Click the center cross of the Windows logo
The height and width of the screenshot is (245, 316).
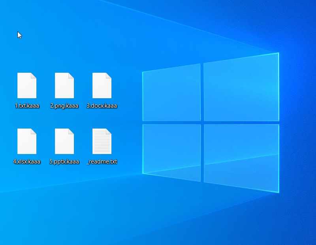point(202,123)
